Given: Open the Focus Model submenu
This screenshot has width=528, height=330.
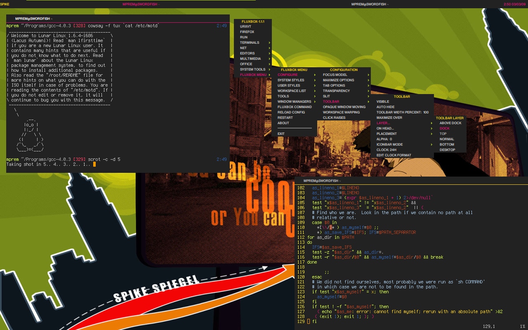Looking at the screenshot, I should click(x=344, y=75).
